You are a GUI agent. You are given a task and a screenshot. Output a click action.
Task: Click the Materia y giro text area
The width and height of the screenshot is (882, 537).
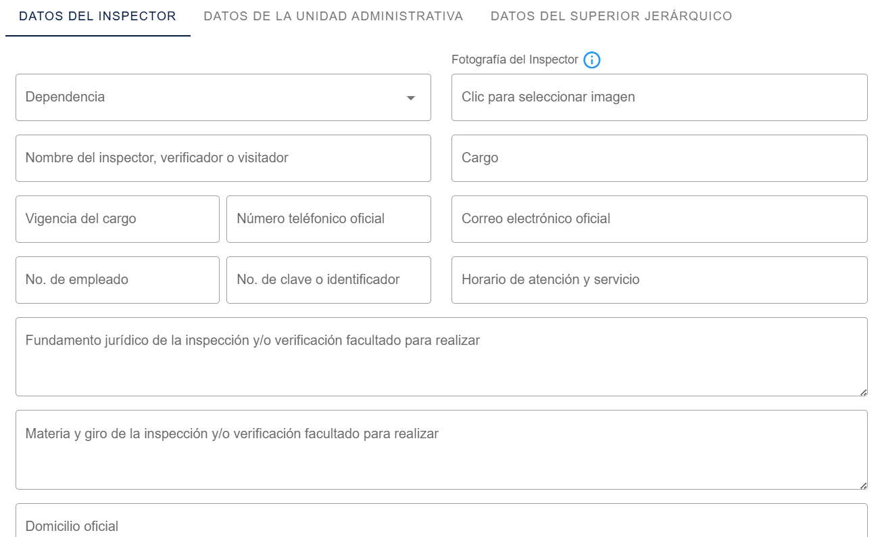click(x=441, y=450)
